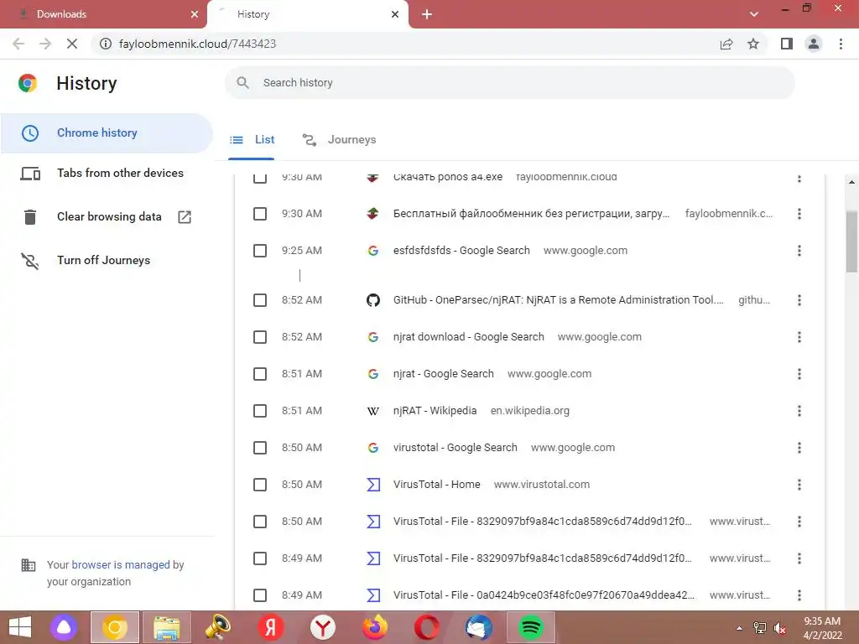Screen dimensions: 859x644
Task: Check the njrat download search checkbox
Action: tap(260, 337)
